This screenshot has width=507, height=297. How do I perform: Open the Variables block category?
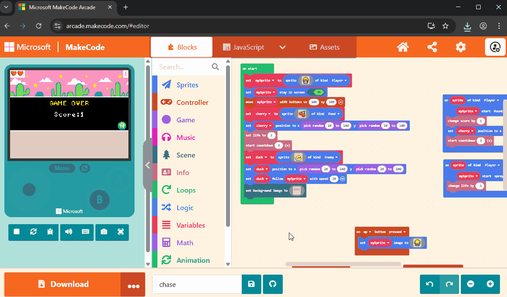click(188, 225)
